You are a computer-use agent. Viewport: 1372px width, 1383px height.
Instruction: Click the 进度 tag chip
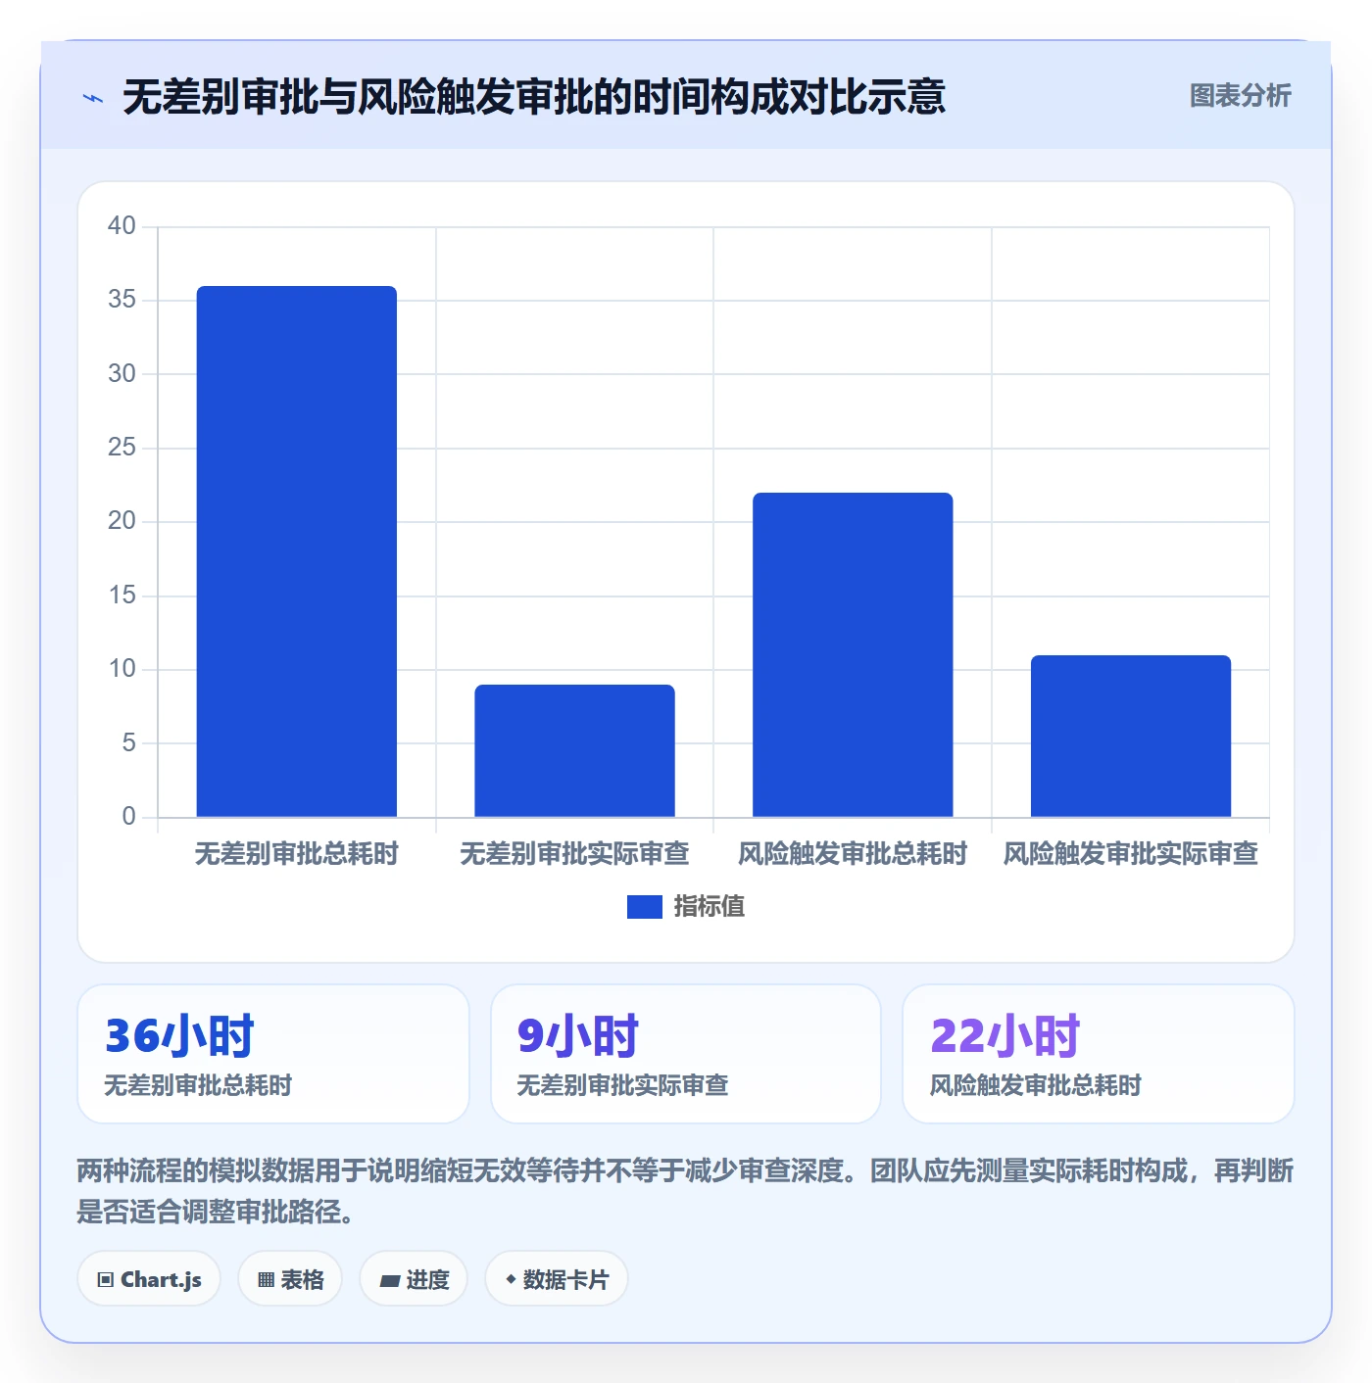pos(414,1279)
